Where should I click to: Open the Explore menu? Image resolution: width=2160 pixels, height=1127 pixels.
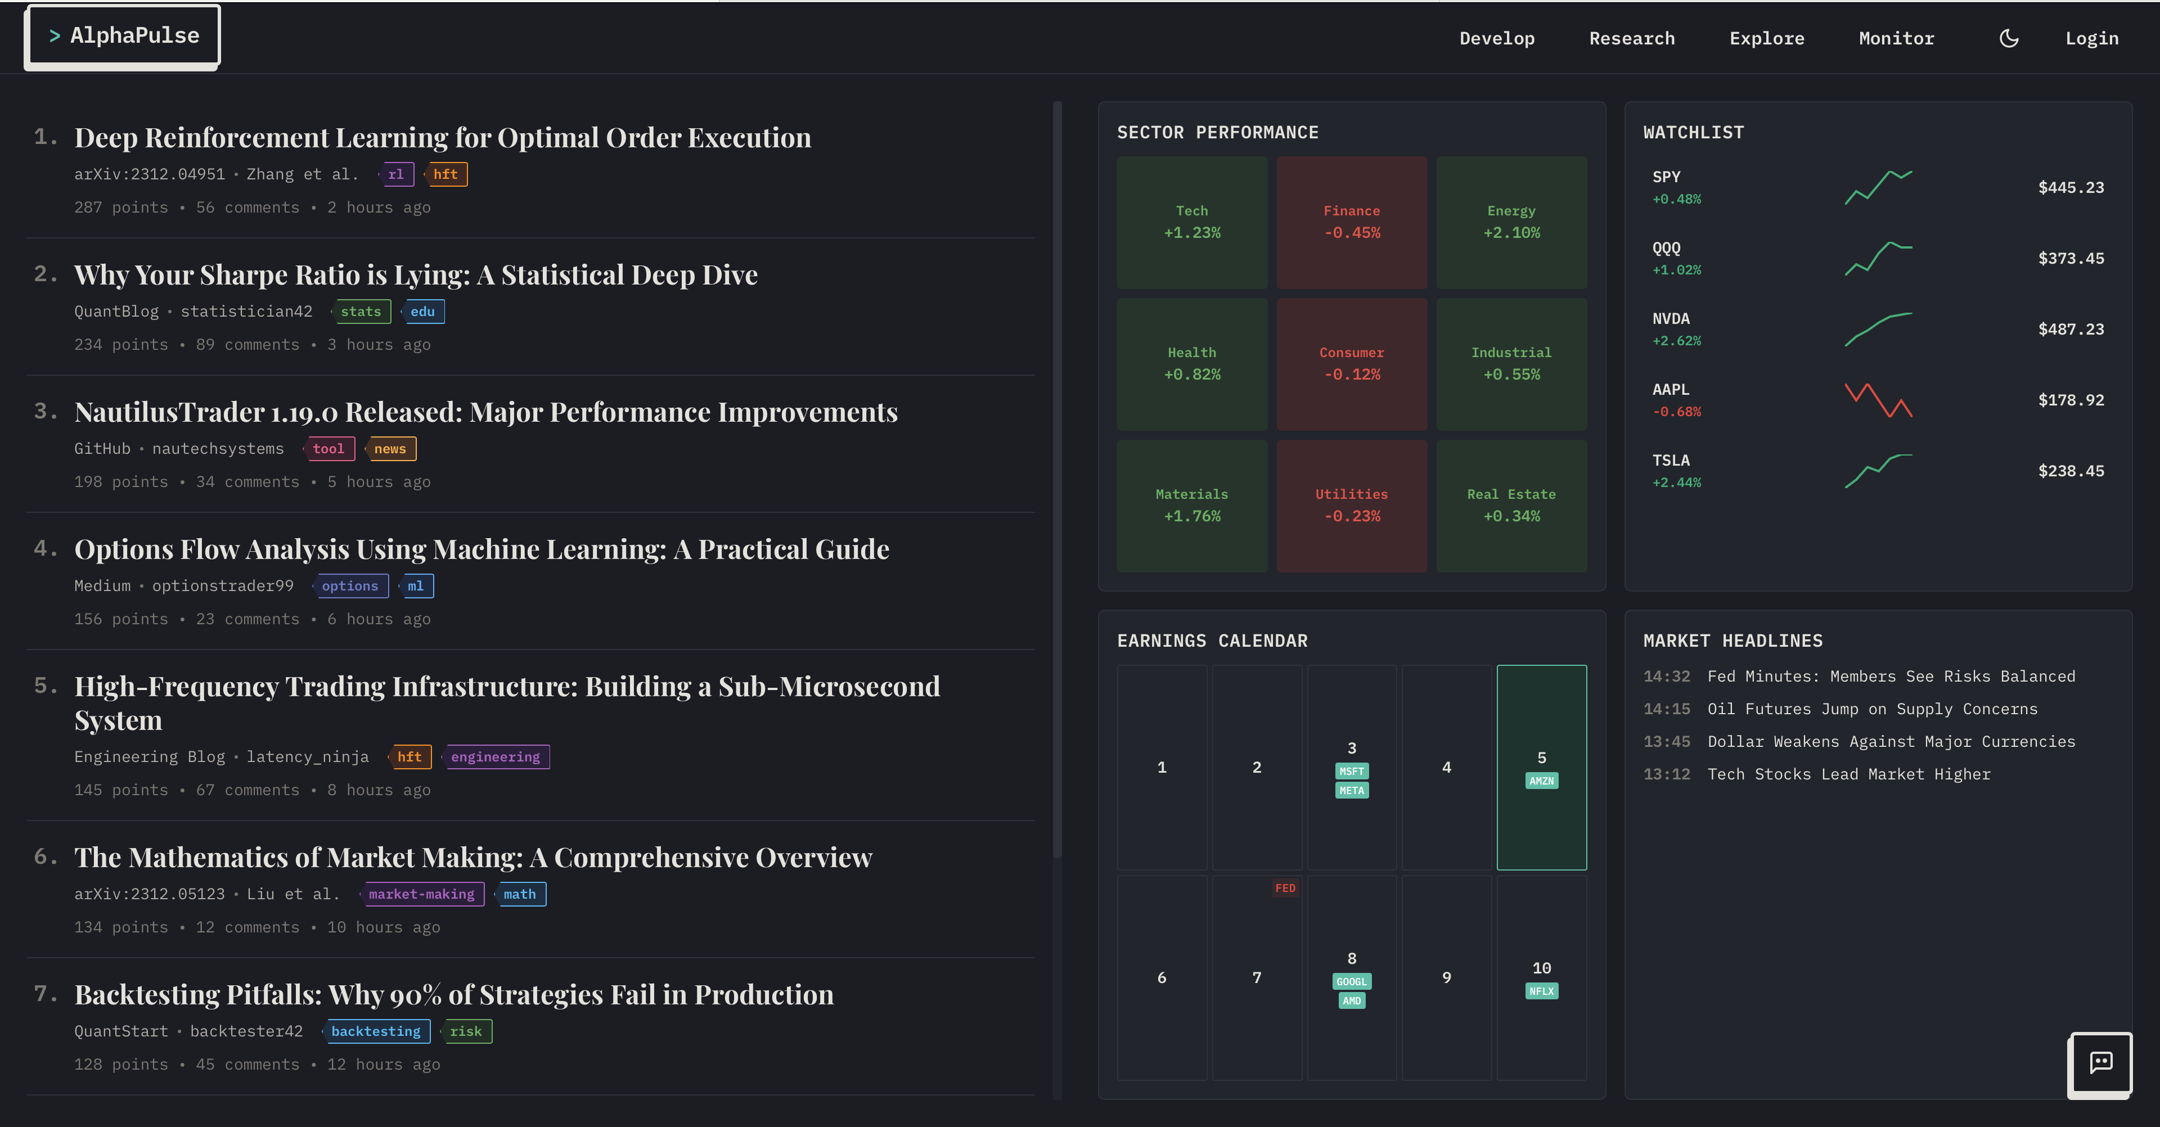click(x=1767, y=38)
